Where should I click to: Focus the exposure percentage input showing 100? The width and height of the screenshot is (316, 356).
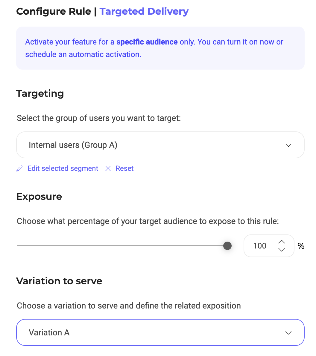(260, 246)
